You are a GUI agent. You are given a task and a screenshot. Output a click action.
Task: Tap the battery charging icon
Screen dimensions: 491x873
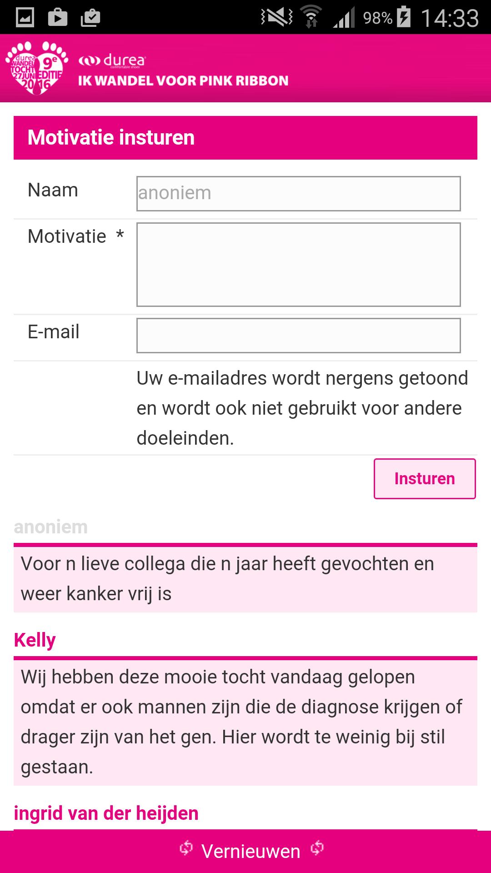404,18
